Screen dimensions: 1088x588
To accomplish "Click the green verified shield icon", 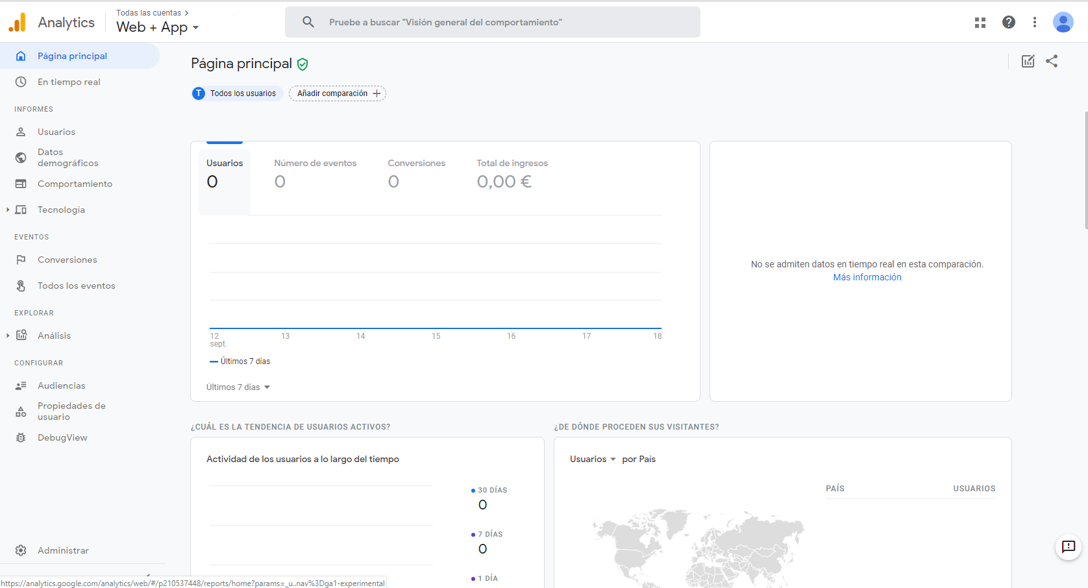I will click(x=303, y=64).
